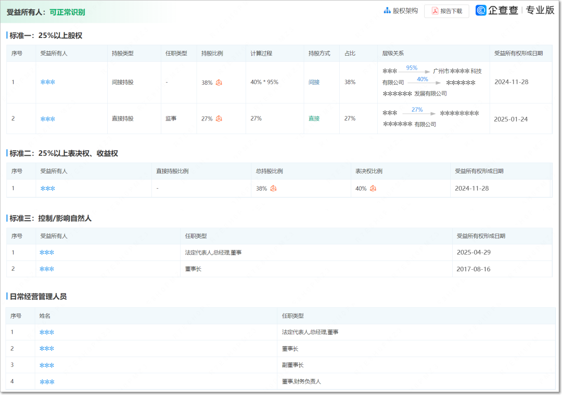562x395 pixels.
Task: Open the 副董事长 person name link
Action: coord(47,365)
